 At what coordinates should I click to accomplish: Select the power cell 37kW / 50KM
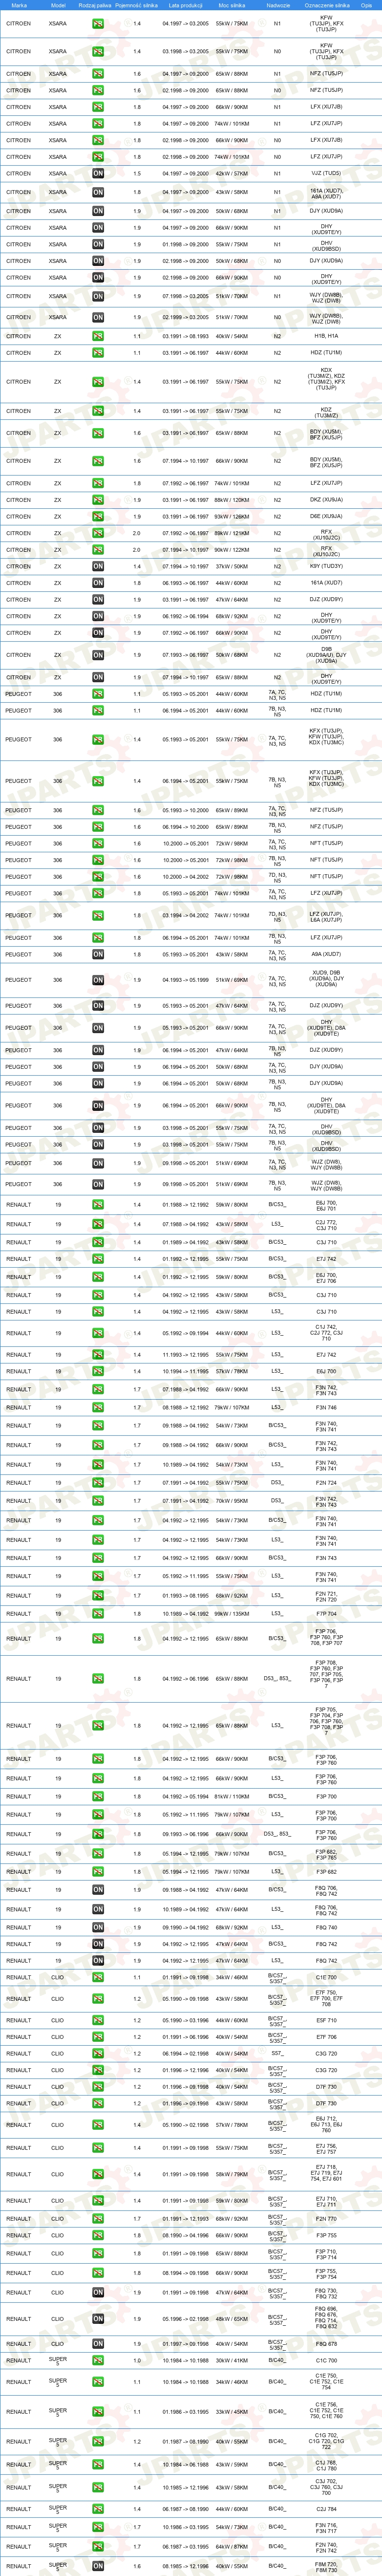(232, 566)
